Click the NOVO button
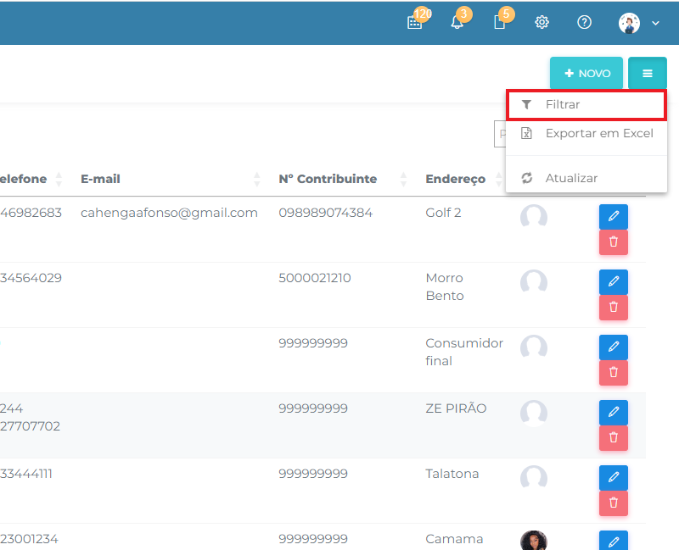The width and height of the screenshot is (679, 550). point(586,74)
